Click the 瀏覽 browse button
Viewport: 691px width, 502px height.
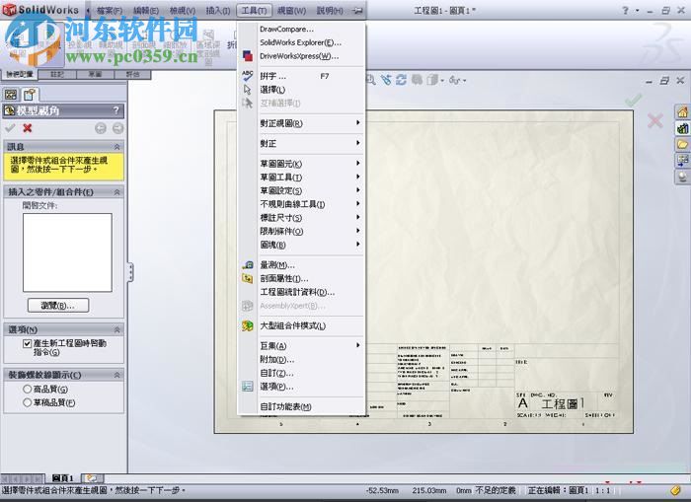58,305
